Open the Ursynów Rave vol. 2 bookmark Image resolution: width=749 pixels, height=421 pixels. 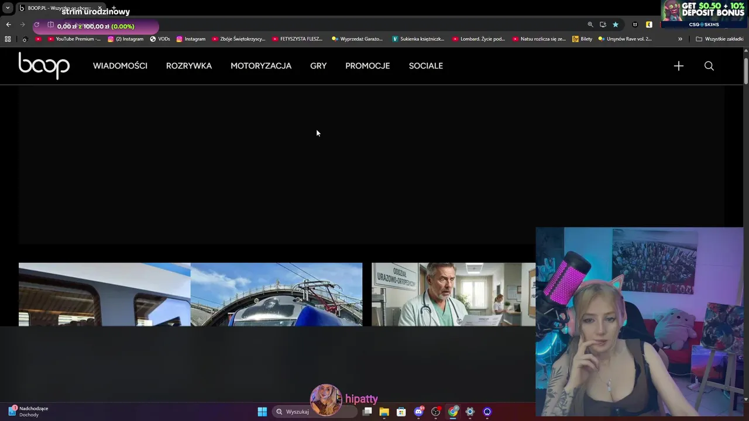click(x=625, y=39)
